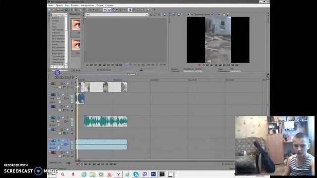The width and height of the screenshot is (317, 178).
Task: Create a new project from the toolbar
Action: pyautogui.click(x=50, y=10)
